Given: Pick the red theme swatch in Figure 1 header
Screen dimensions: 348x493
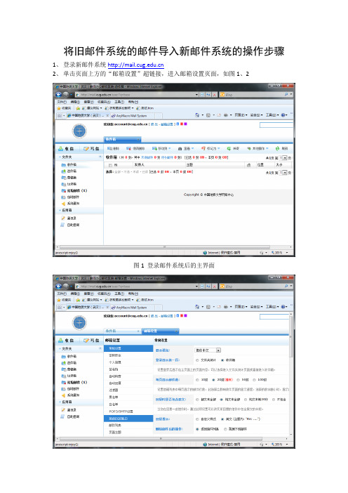Looking at the screenshot, I should (x=182, y=124).
